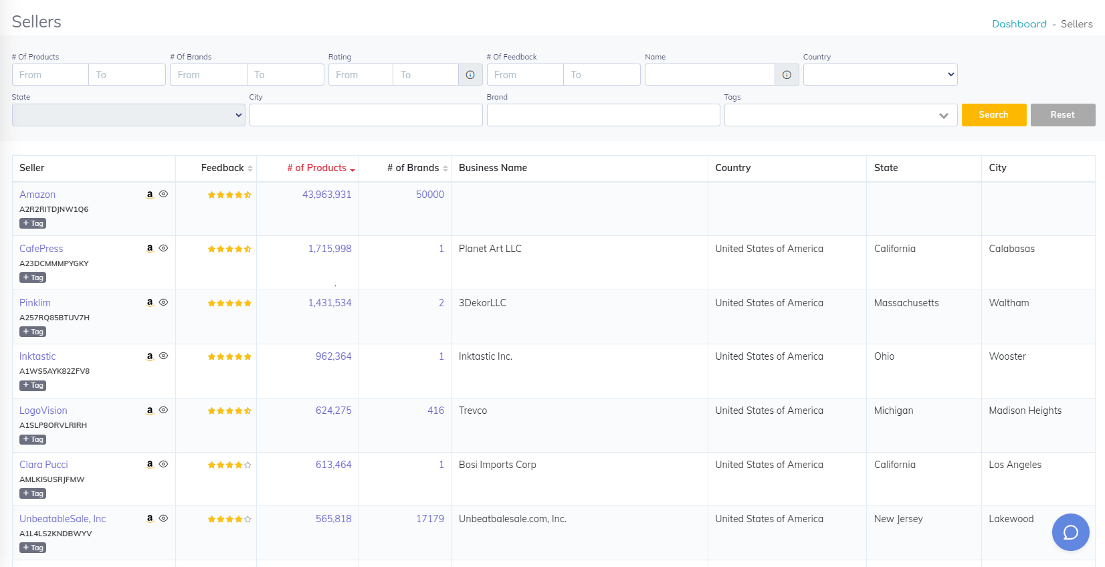
Task: Open Pinklim's 1,431,534 products count
Action: point(330,303)
